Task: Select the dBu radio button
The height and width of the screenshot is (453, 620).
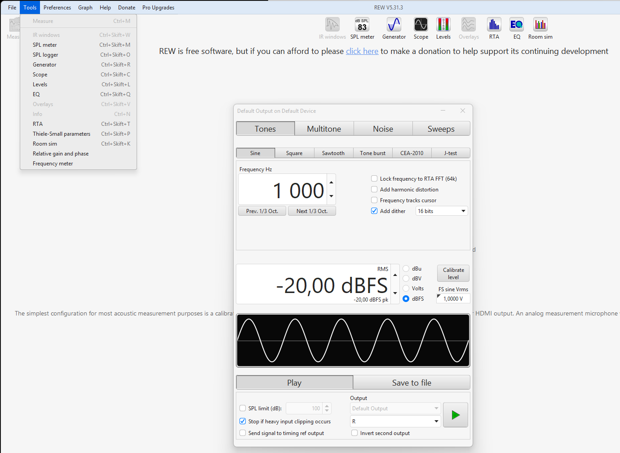Action: point(406,269)
